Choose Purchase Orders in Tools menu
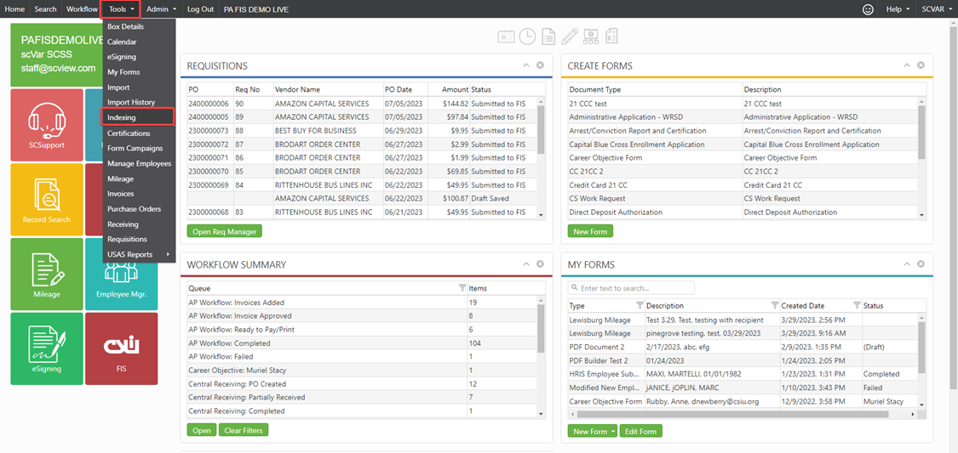 point(134,209)
